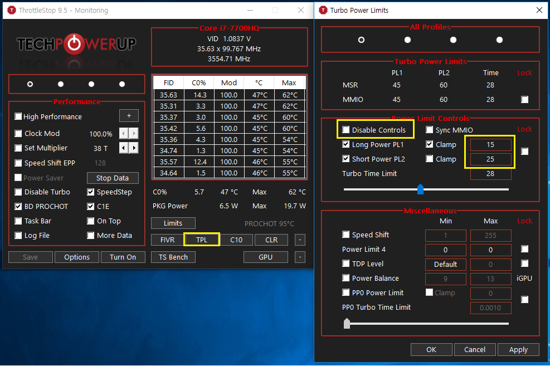The height and width of the screenshot is (366, 550).
Task: Check the Disable Controls checkbox
Action: coord(346,130)
